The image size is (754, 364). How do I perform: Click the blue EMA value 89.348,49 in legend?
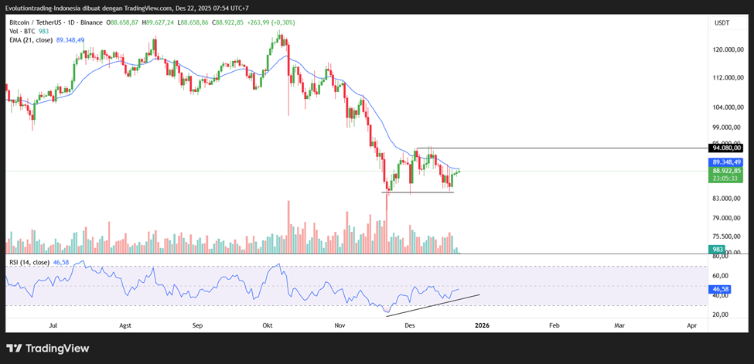(x=70, y=39)
